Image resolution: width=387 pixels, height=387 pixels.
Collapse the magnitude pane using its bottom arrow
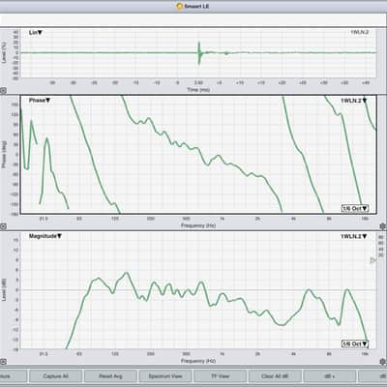click(x=3, y=362)
